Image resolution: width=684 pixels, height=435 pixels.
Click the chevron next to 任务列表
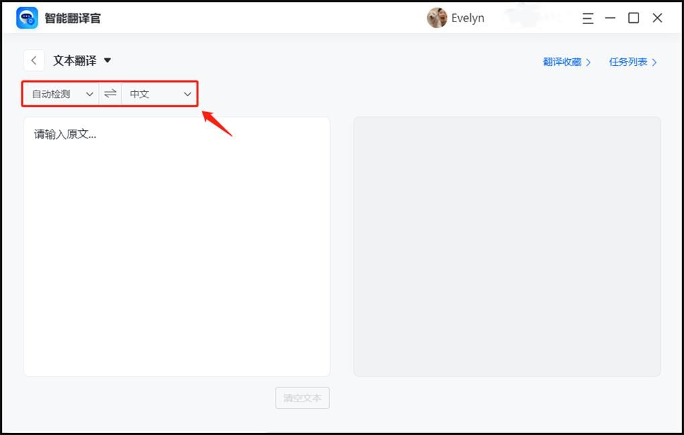click(x=654, y=62)
